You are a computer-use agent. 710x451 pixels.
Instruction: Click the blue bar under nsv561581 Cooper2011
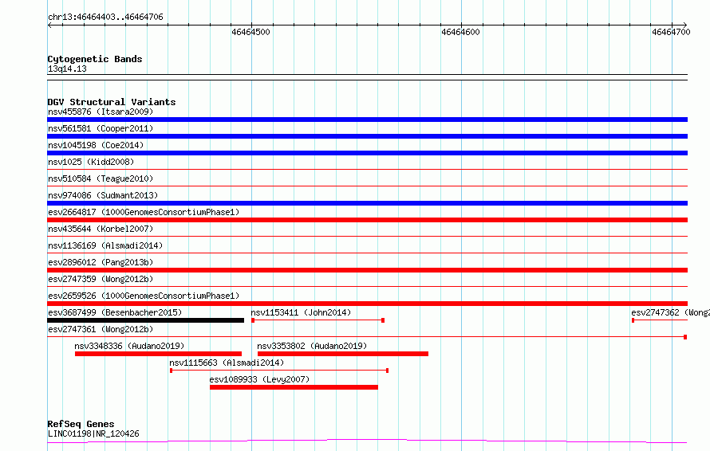[367, 136]
